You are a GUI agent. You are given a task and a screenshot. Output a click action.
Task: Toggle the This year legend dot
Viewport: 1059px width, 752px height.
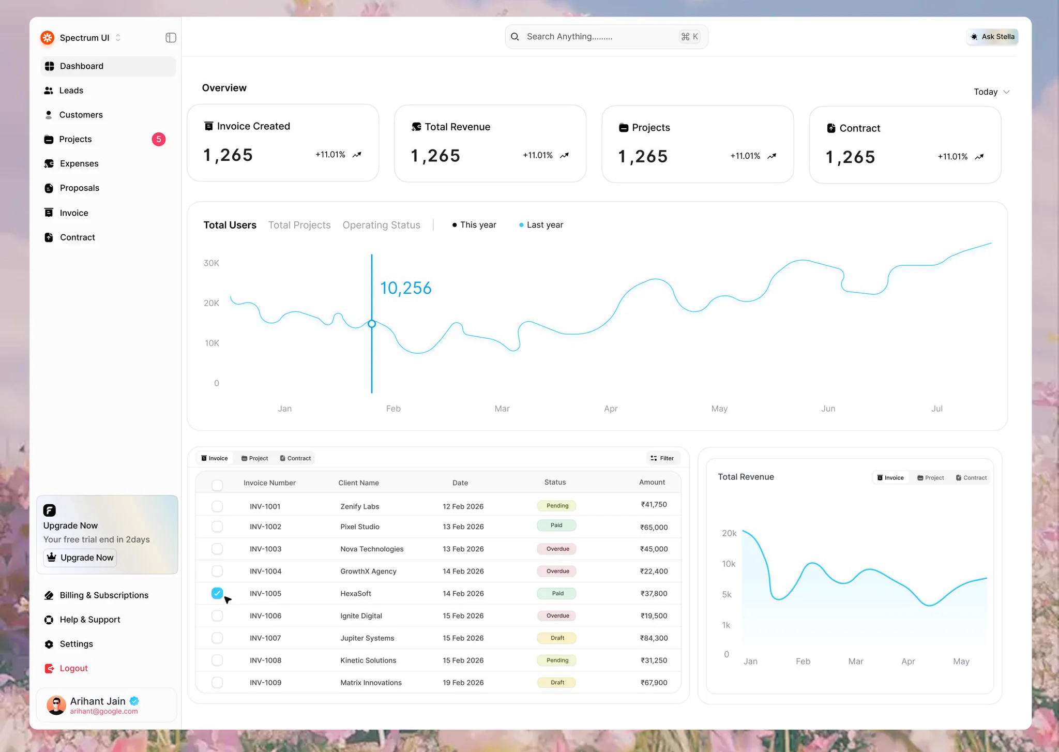pos(455,225)
